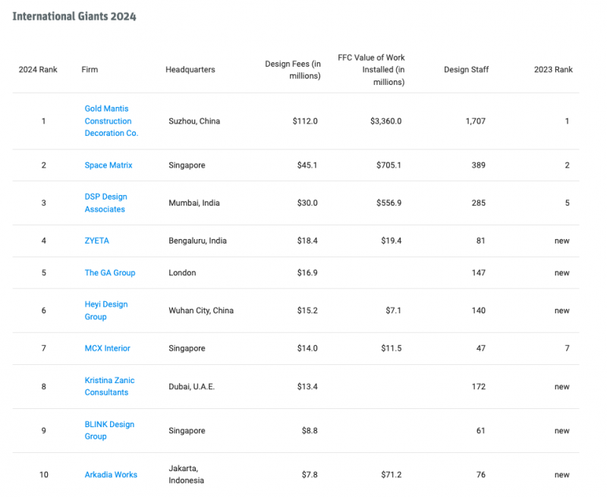Click the 172 design staff value
This screenshot has width=607, height=497.
point(479,387)
